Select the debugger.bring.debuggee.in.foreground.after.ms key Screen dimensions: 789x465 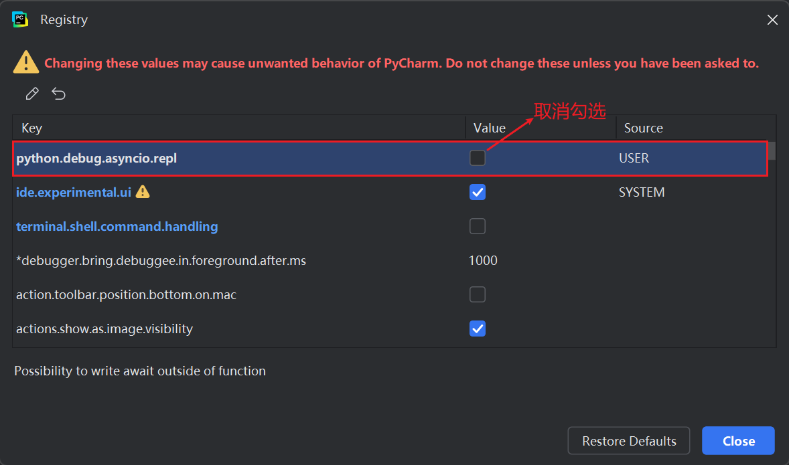click(x=161, y=260)
